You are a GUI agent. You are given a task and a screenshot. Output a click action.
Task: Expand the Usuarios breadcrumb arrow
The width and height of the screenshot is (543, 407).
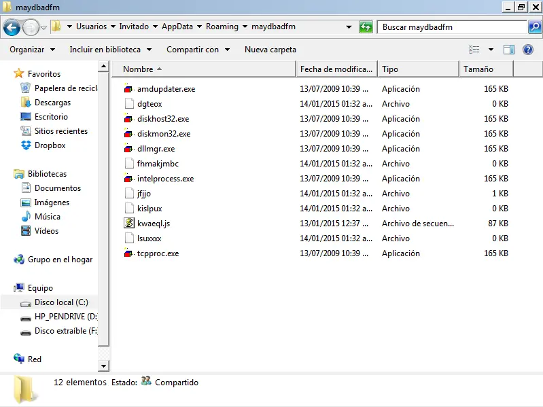(x=69, y=26)
